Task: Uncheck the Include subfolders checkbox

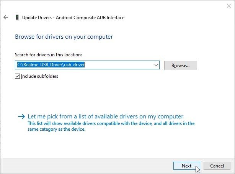Action: tap(17, 76)
